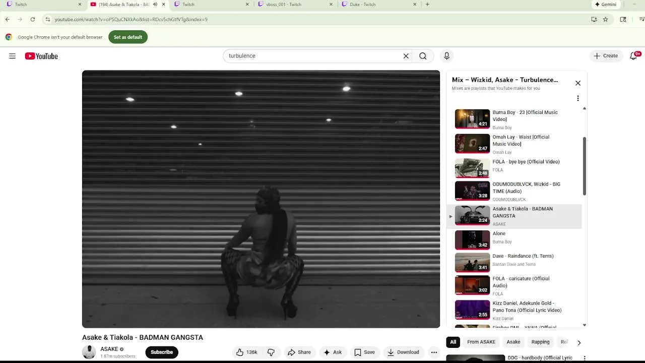This screenshot has height=363, width=645.
Task: Select the Asake filter chip
Action: tap(513, 342)
